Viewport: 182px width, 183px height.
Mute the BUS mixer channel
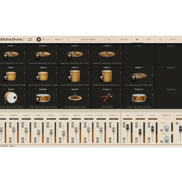coord(149,123)
